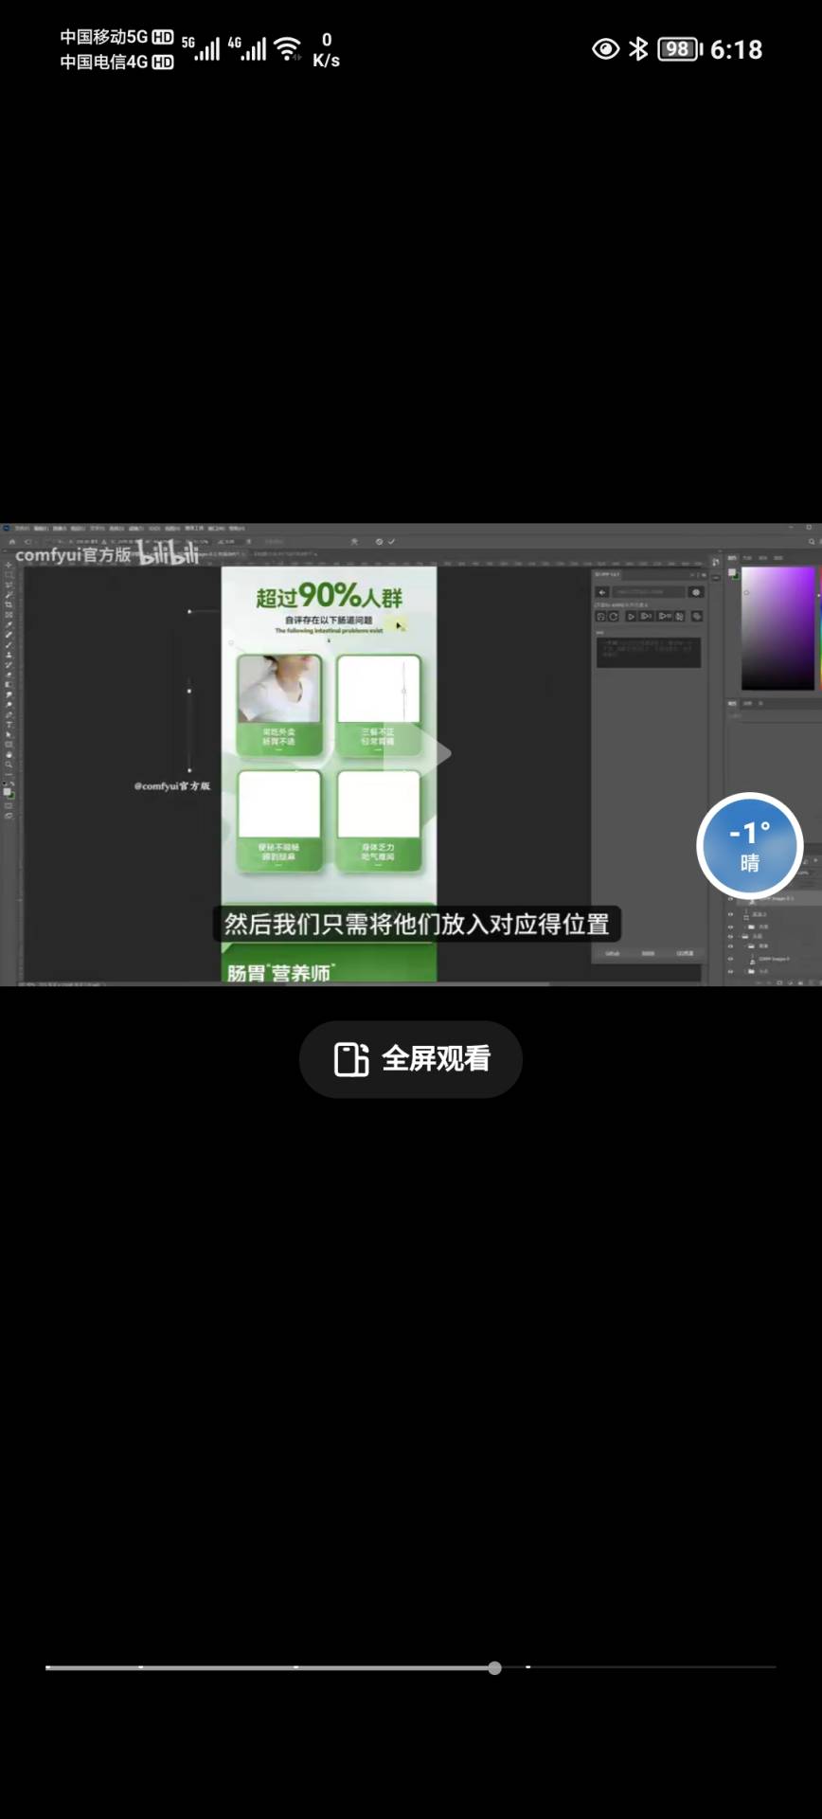Click the gear icon in the plugin panel

click(x=696, y=592)
